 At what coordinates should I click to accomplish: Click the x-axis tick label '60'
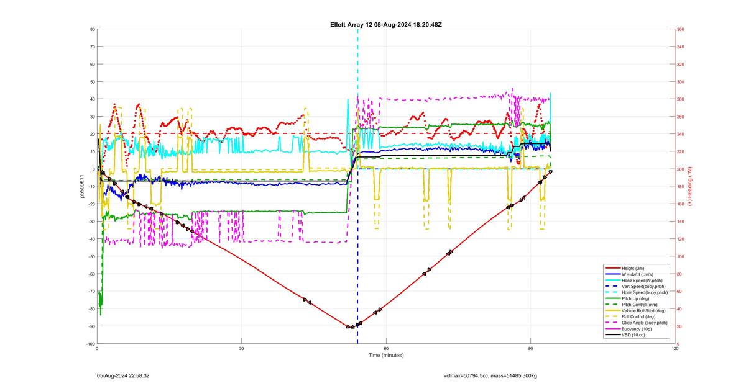[x=386, y=348]
